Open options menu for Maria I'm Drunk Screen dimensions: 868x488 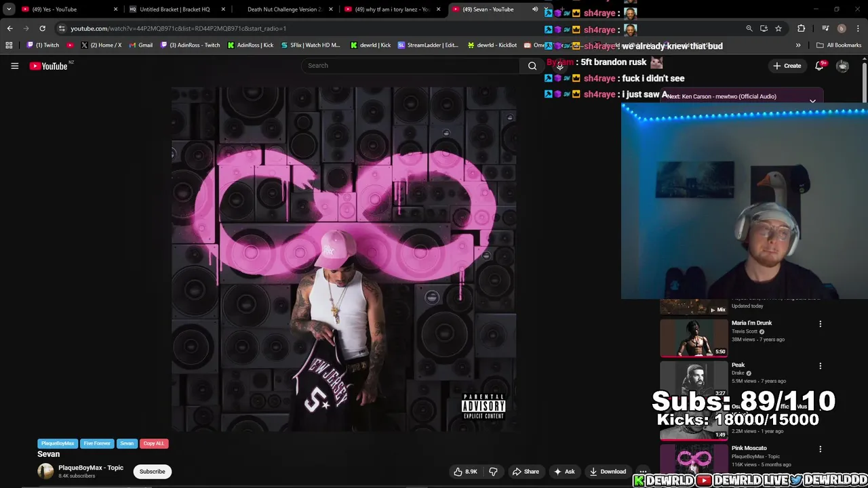point(821,324)
